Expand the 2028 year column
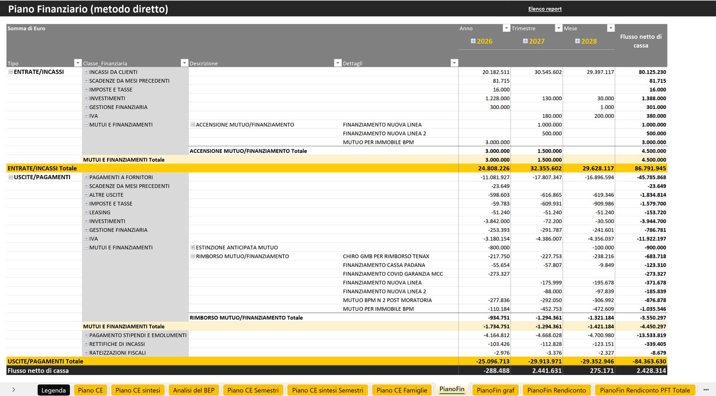This screenshot has height=396, width=716. click(x=578, y=41)
